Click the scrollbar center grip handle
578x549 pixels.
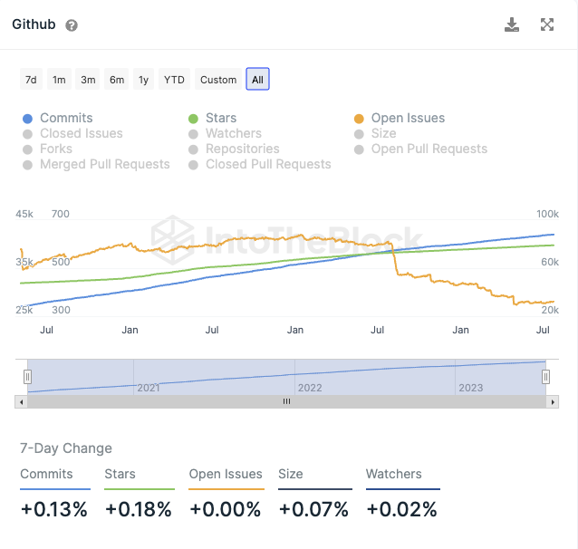[x=286, y=401]
